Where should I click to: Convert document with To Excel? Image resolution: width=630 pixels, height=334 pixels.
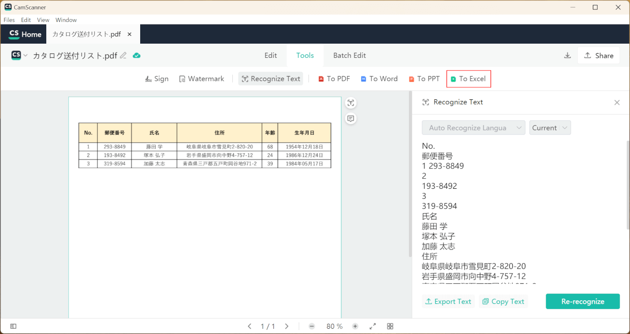click(469, 79)
